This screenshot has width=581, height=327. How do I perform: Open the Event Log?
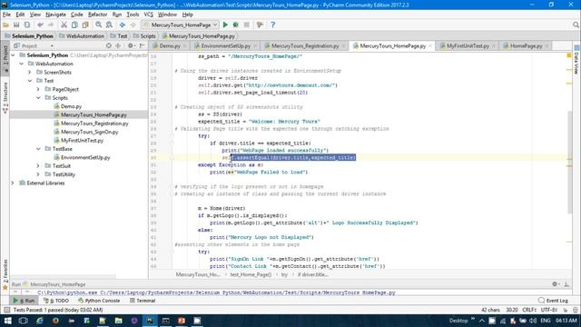[553, 301]
